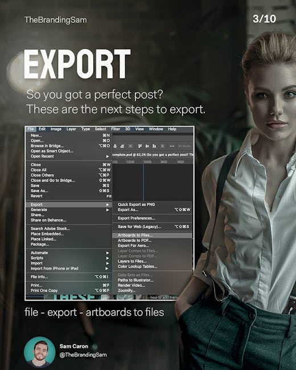Choose Save As...
The width and height of the screenshot is (296, 370).
[68, 191]
